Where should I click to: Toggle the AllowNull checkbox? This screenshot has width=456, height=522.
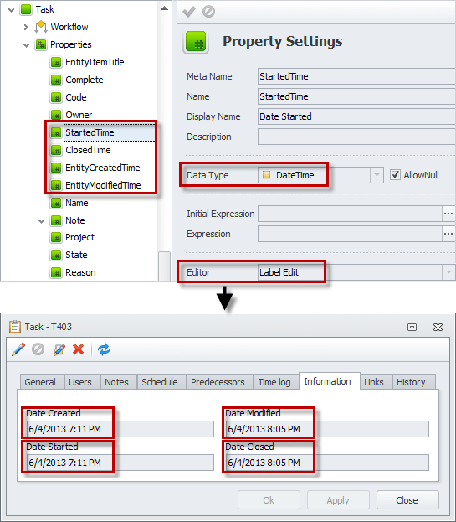click(395, 175)
